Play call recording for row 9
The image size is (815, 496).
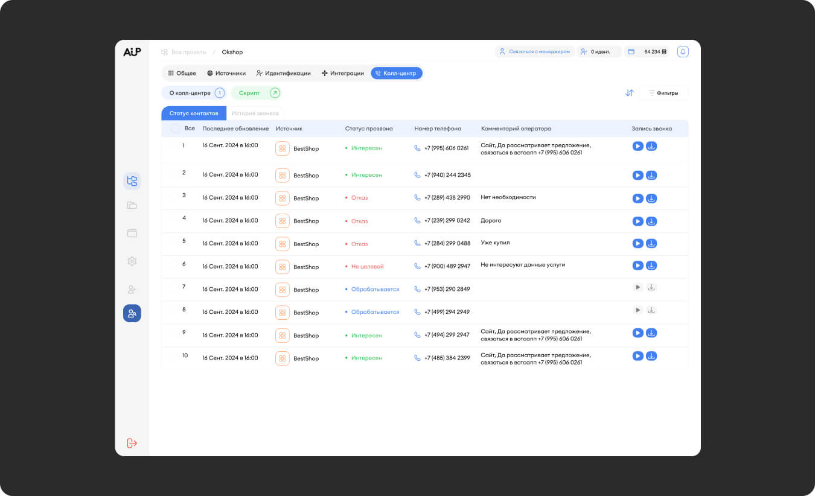[x=638, y=333]
